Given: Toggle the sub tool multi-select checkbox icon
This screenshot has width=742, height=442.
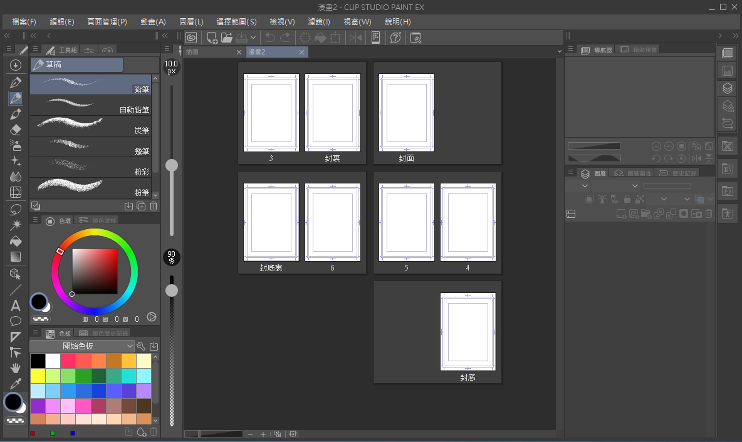Looking at the screenshot, I should pos(36,205).
